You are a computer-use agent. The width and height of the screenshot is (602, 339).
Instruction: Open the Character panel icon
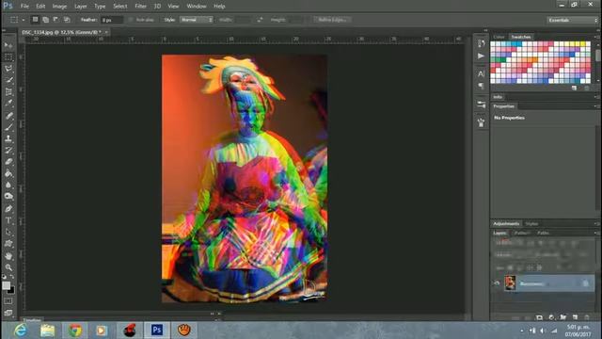click(x=481, y=73)
